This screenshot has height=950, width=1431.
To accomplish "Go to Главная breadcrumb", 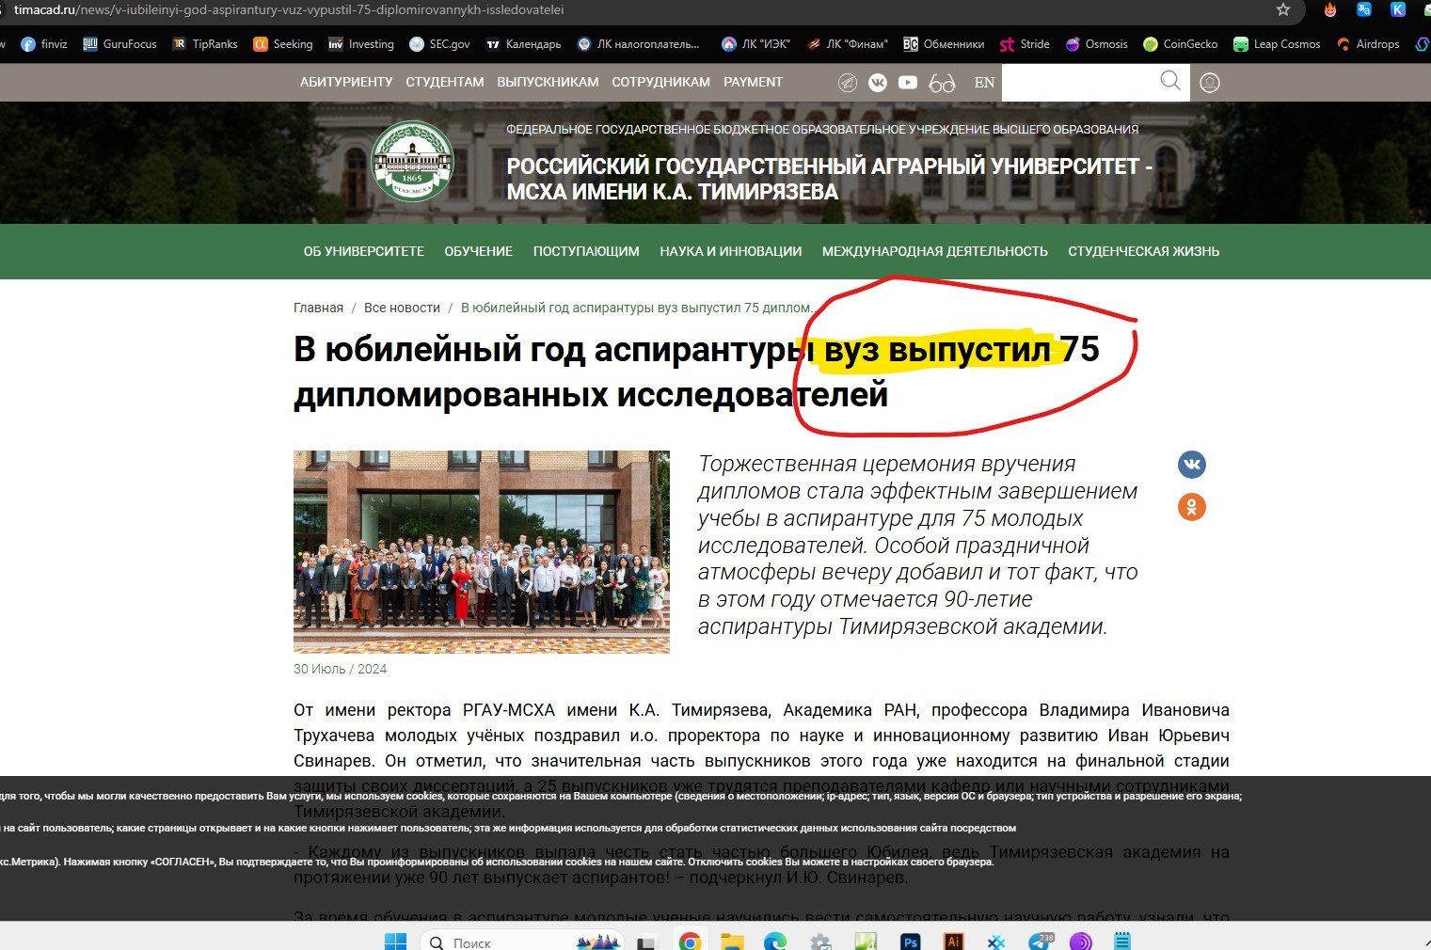I will coord(318,308).
